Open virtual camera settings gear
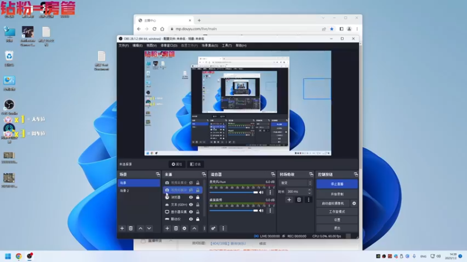Image resolution: width=467 pixels, height=262 pixels. click(x=354, y=203)
